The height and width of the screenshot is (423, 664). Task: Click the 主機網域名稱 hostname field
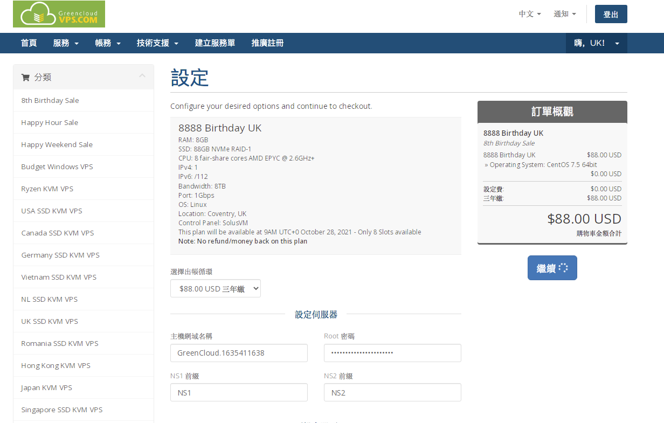[239, 353]
